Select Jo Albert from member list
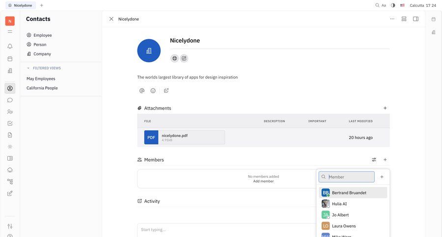 click(353, 215)
